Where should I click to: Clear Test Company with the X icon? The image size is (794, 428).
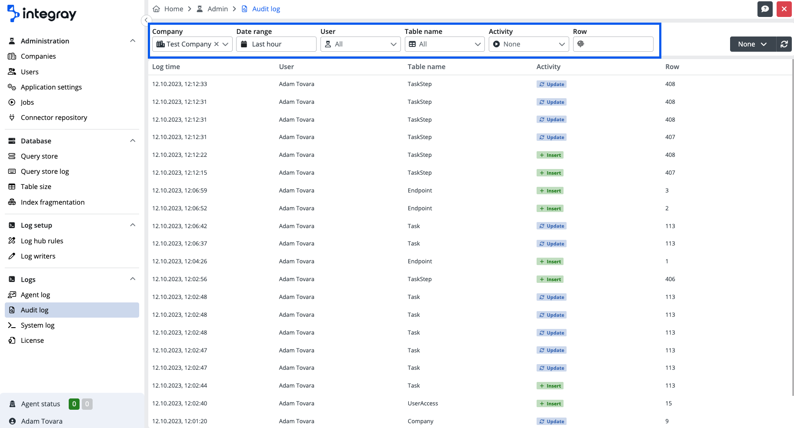point(217,44)
